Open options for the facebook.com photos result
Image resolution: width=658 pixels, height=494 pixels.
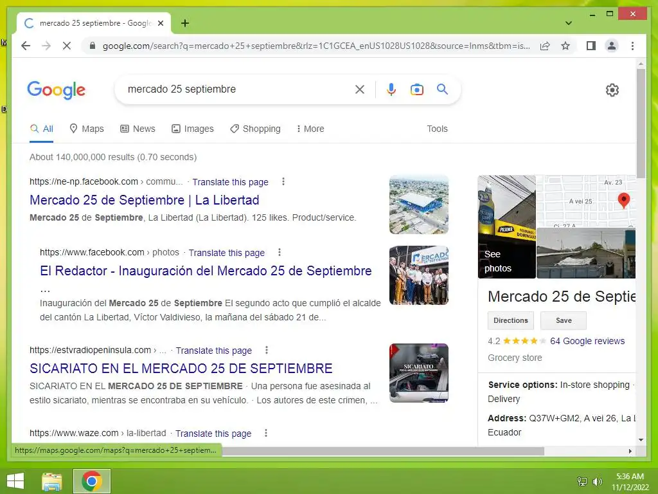click(x=280, y=252)
